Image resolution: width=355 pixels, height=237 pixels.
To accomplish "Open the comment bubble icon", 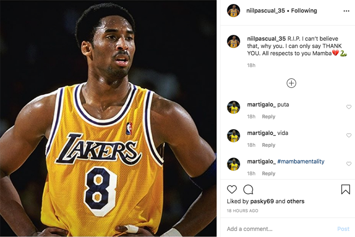I will (x=248, y=190).
